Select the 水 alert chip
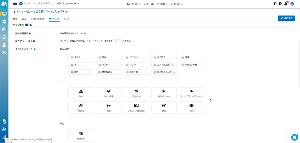The height and width of the screenshot is (143, 300). pos(81,65)
